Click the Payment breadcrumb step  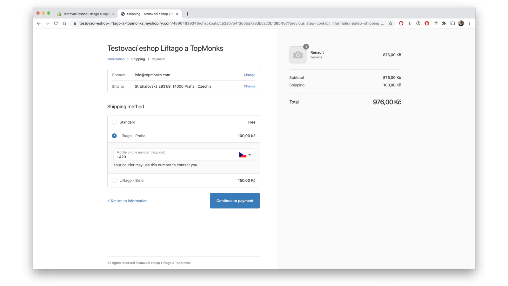click(158, 59)
